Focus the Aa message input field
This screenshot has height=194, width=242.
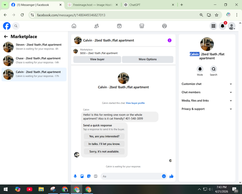click(x=131, y=176)
